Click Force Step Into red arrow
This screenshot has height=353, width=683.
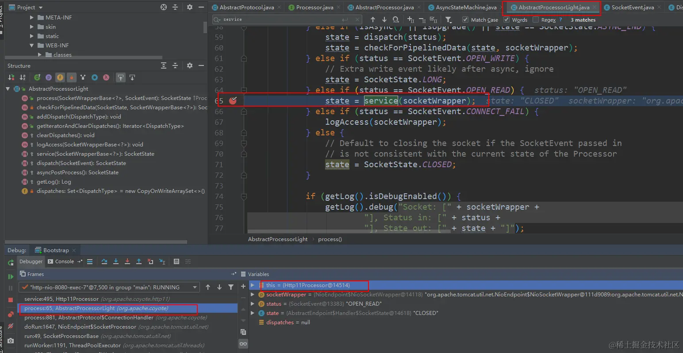point(127,261)
